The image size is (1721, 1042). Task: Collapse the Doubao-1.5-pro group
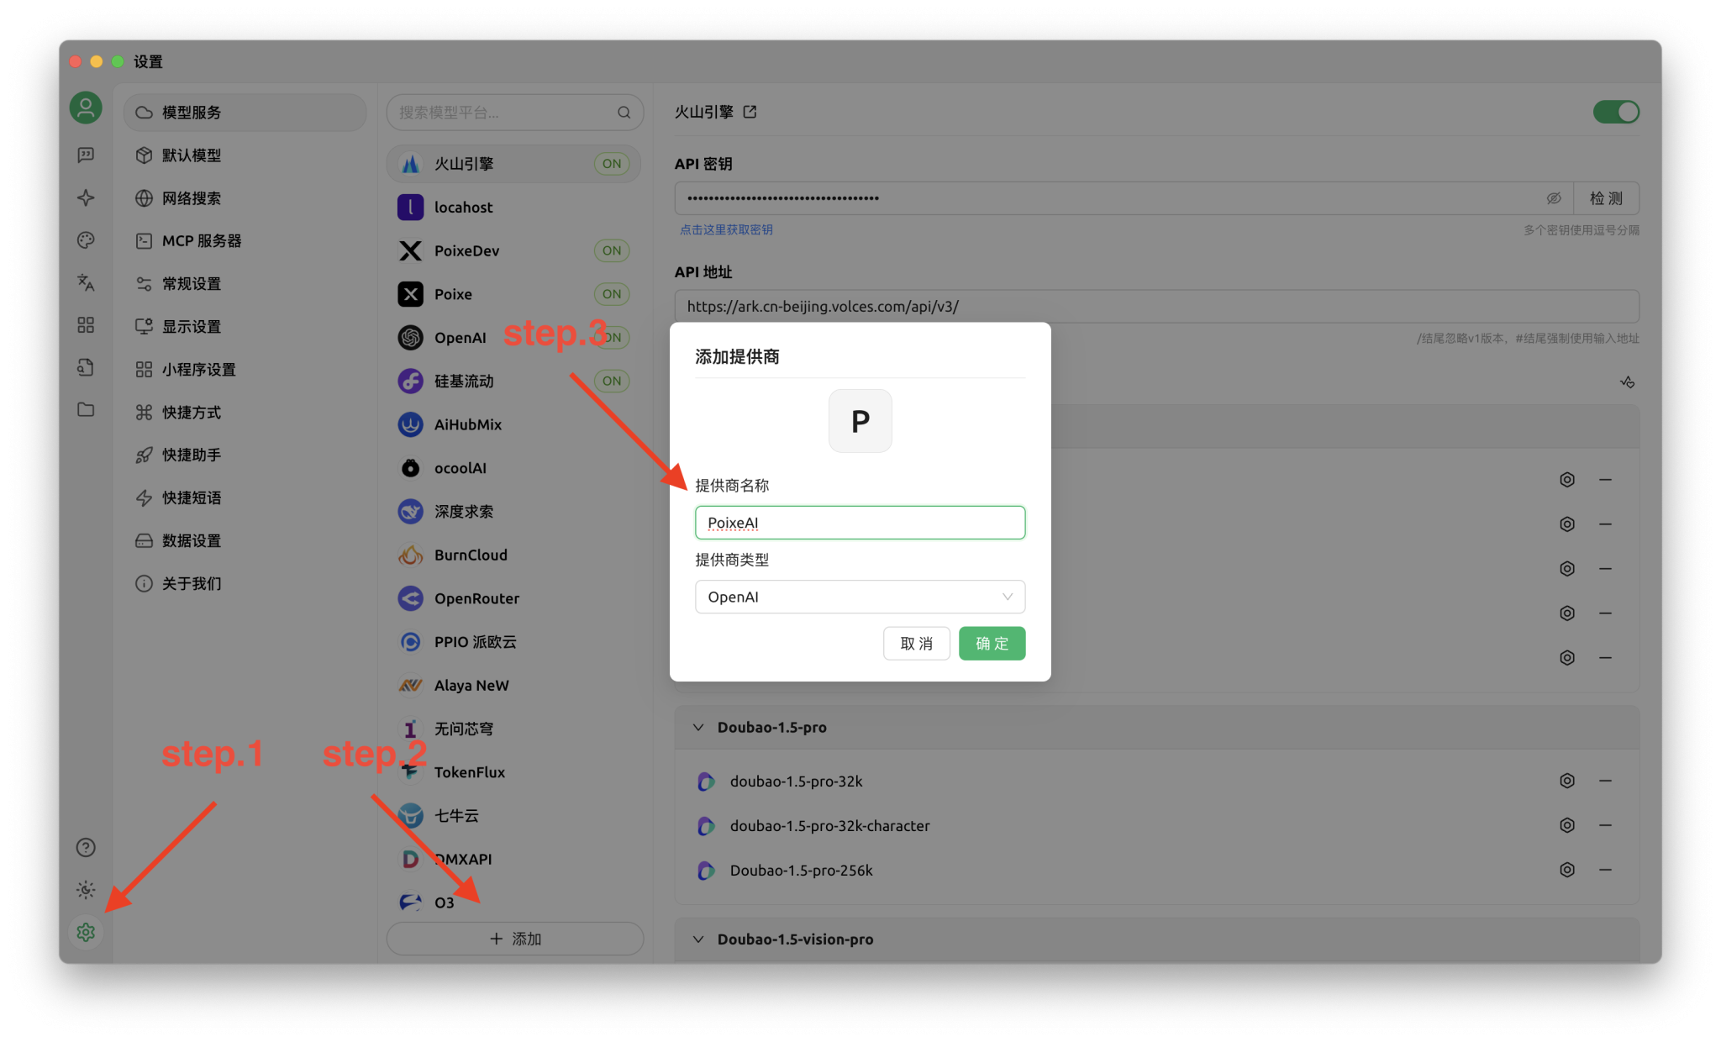[698, 727]
